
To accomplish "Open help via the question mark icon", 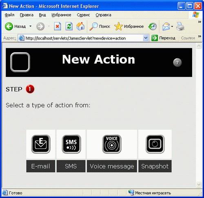I will (177, 63).
